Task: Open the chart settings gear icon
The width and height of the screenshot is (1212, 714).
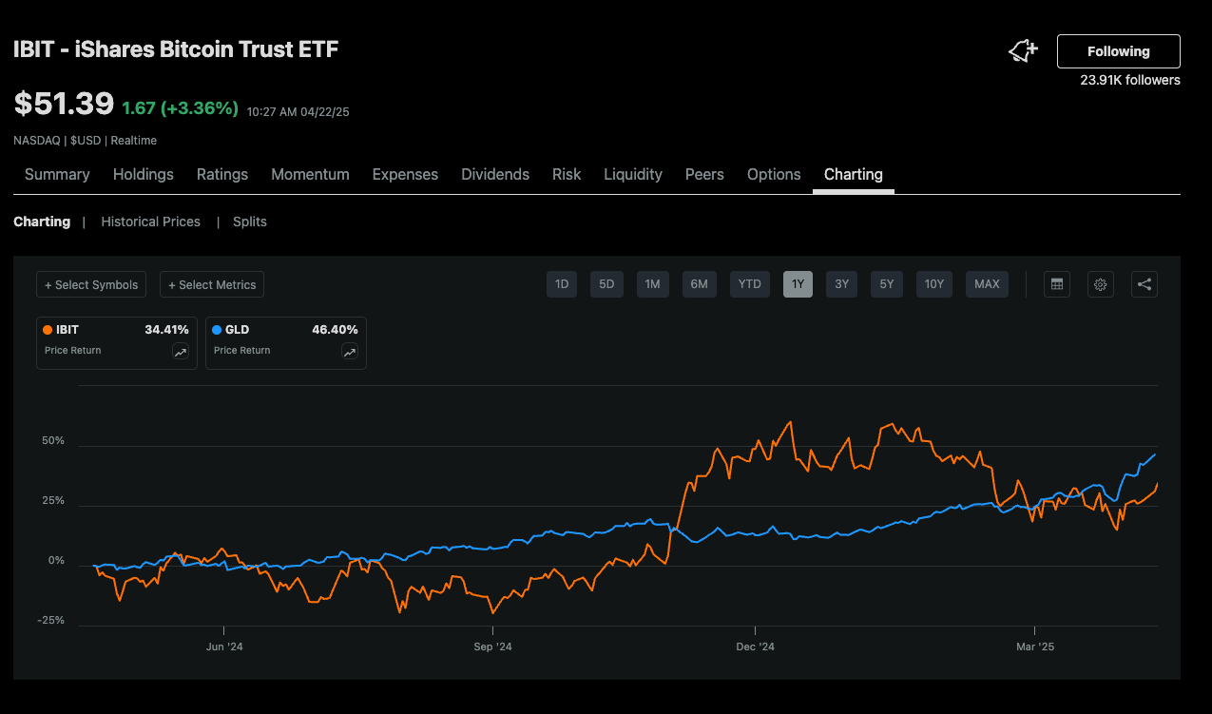Action: 1100,283
